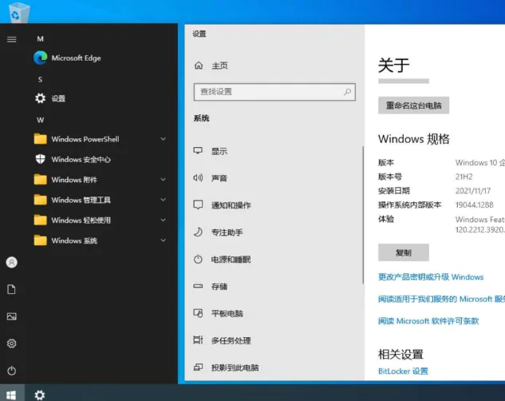
Task: Launch the Microsoft Edge icon in Start menu
Action: click(40, 58)
